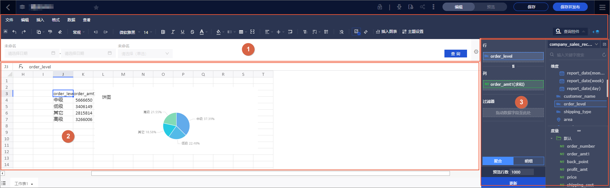Click the Save (保存) button

[531, 7]
